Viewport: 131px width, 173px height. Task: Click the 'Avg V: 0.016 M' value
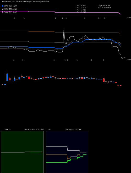pyautogui.click(x=104, y=6)
